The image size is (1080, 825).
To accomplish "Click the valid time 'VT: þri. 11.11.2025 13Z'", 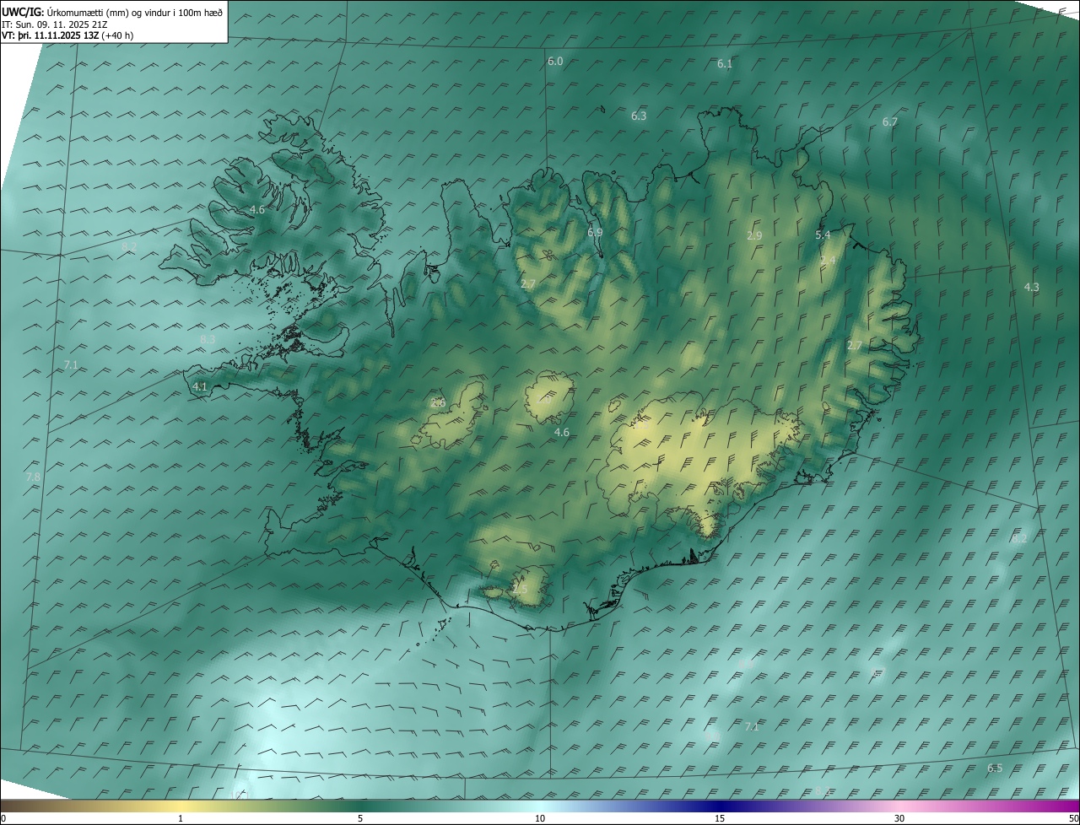I will point(49,35).
